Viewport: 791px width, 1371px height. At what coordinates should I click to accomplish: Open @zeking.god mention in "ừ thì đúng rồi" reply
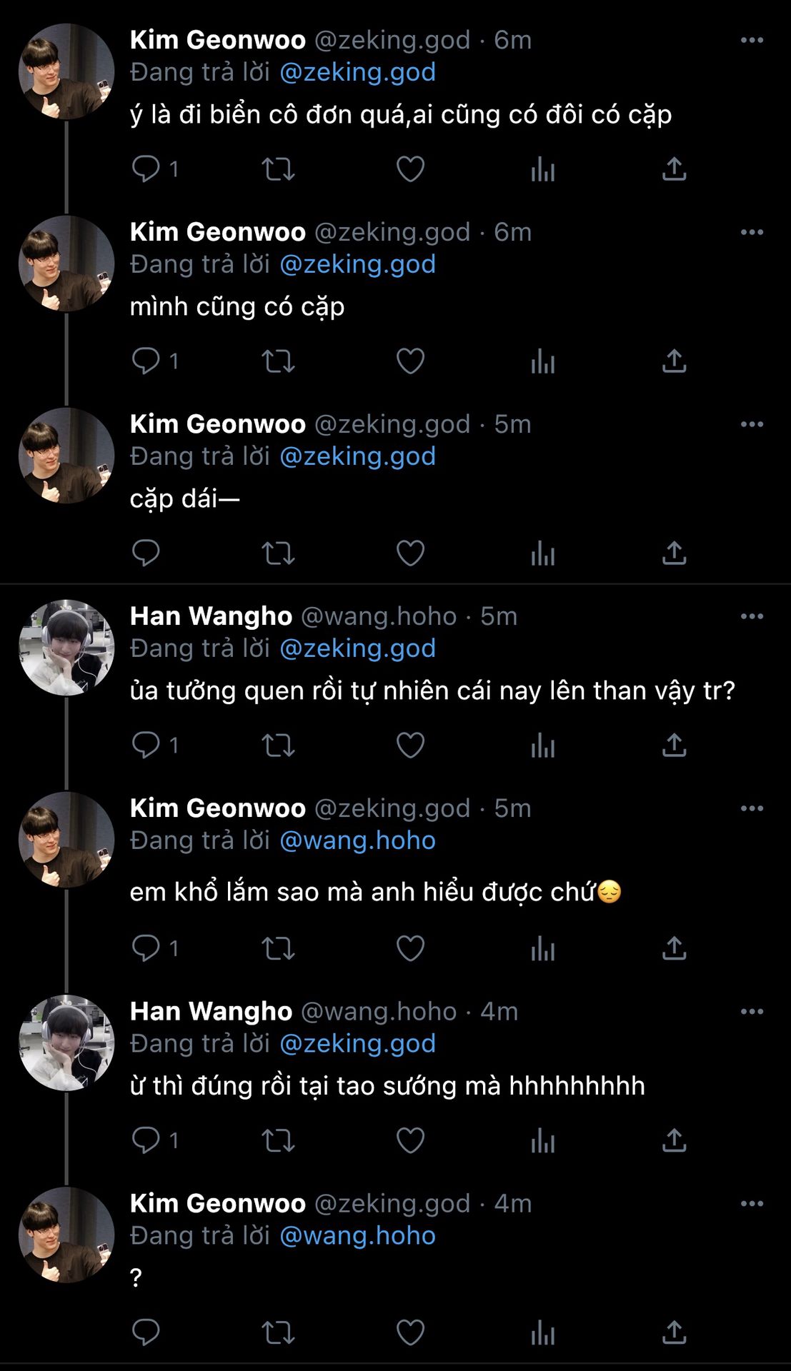tap(357, 1044)
